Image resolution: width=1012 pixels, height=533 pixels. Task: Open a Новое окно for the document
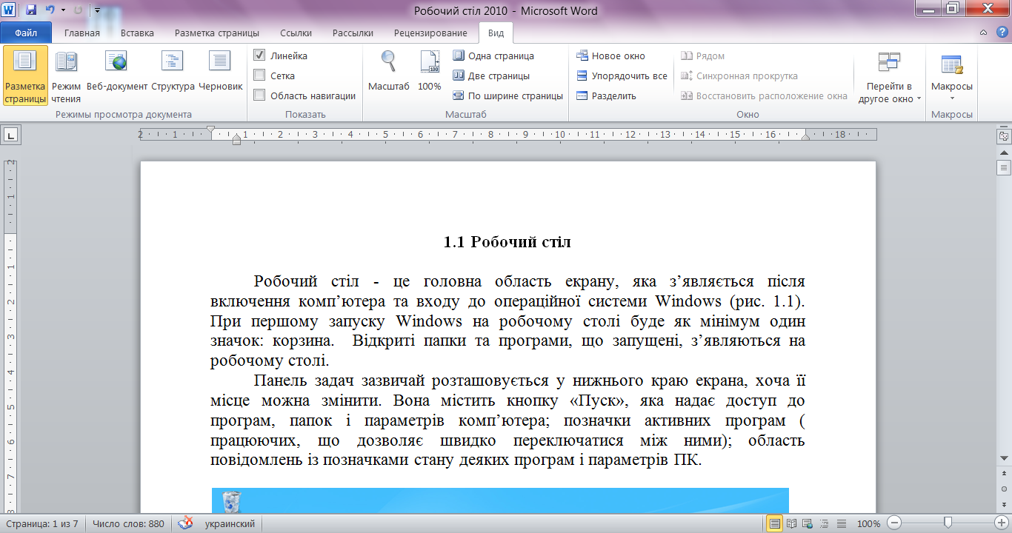pyautogui.click(x=610, y=56)
